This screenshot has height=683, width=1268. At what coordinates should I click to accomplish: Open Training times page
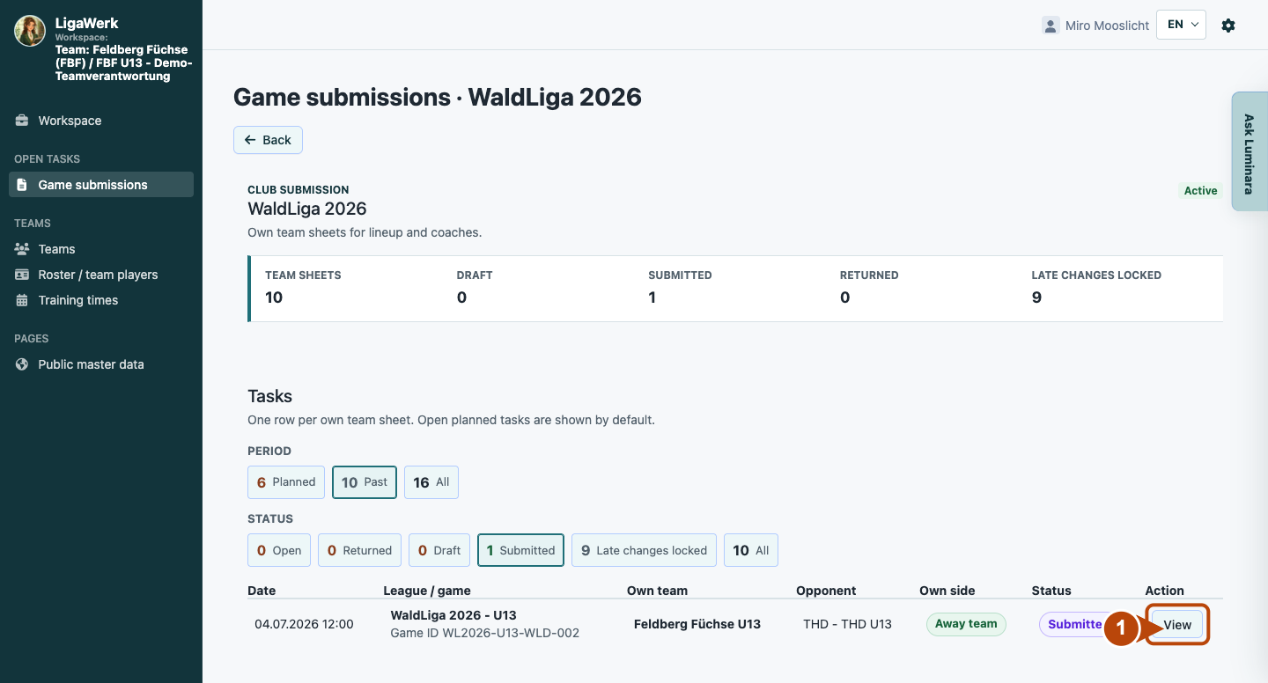(x=101, y=300)
